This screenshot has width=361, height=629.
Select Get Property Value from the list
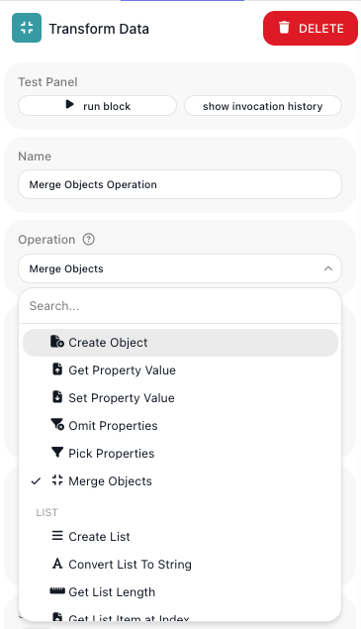(180, 369)
